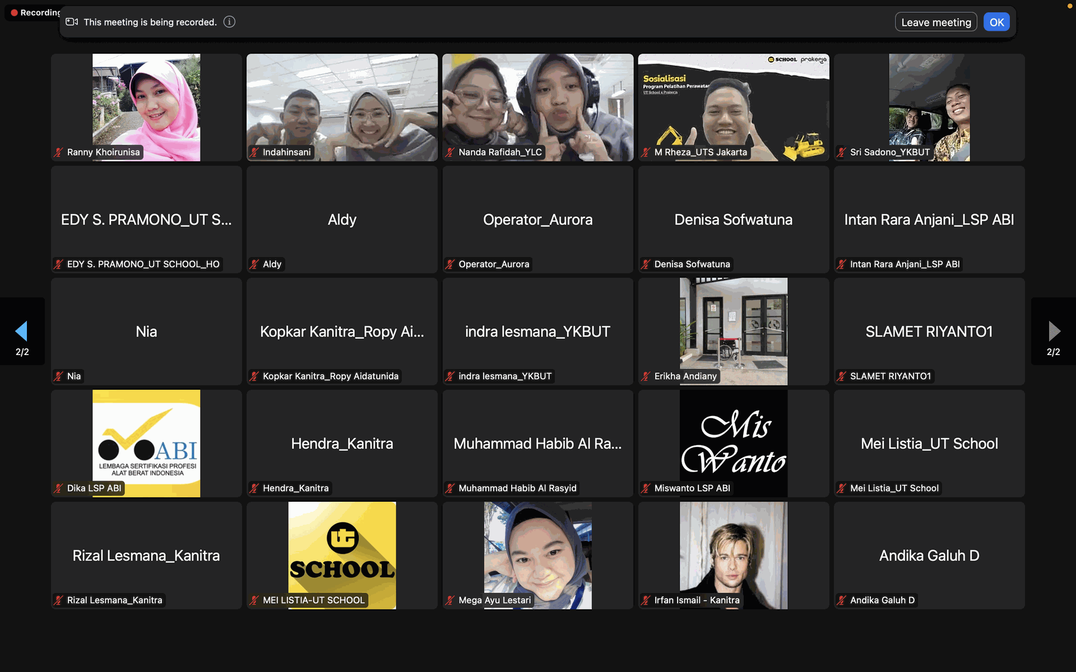Click the Indahinsani name label

coord(286,152)
